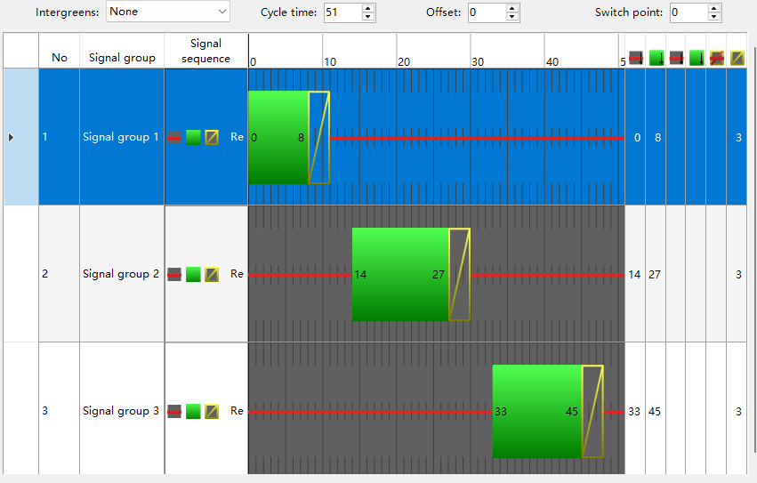The height and width of the screenshot is (483, 757).
Task: Click the Signal sequence column header
Action: pos(205,51)
